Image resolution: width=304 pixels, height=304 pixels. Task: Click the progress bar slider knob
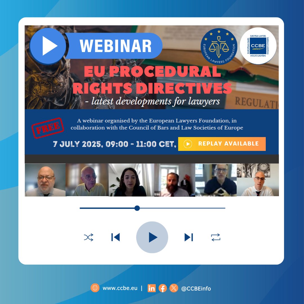[x=137, y=208]
